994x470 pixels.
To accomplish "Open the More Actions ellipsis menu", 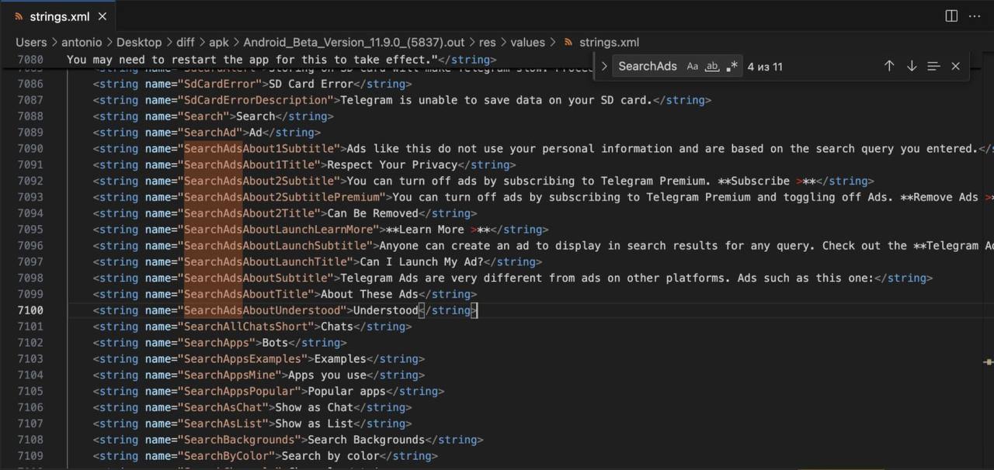I will tap(975, 16).
